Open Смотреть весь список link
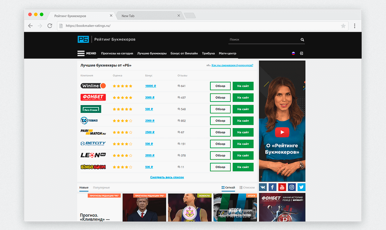Viewport: 386px width, 230px height. pyautogui.click(x=167, y=177)
